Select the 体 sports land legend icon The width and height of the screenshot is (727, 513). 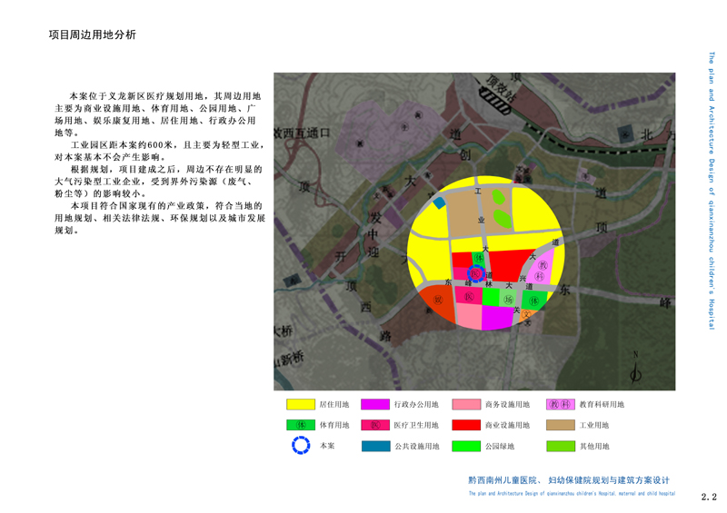coord(301,425)
